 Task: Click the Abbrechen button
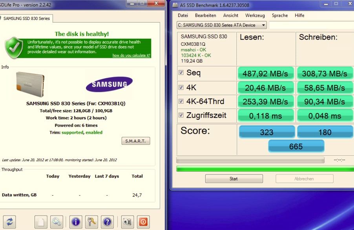(304, 179)
